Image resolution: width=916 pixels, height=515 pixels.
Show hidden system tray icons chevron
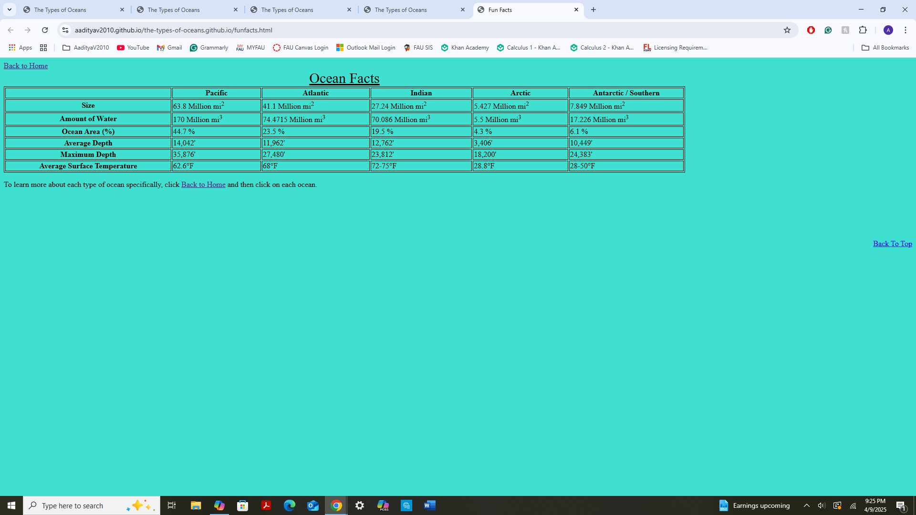(806, 505)
